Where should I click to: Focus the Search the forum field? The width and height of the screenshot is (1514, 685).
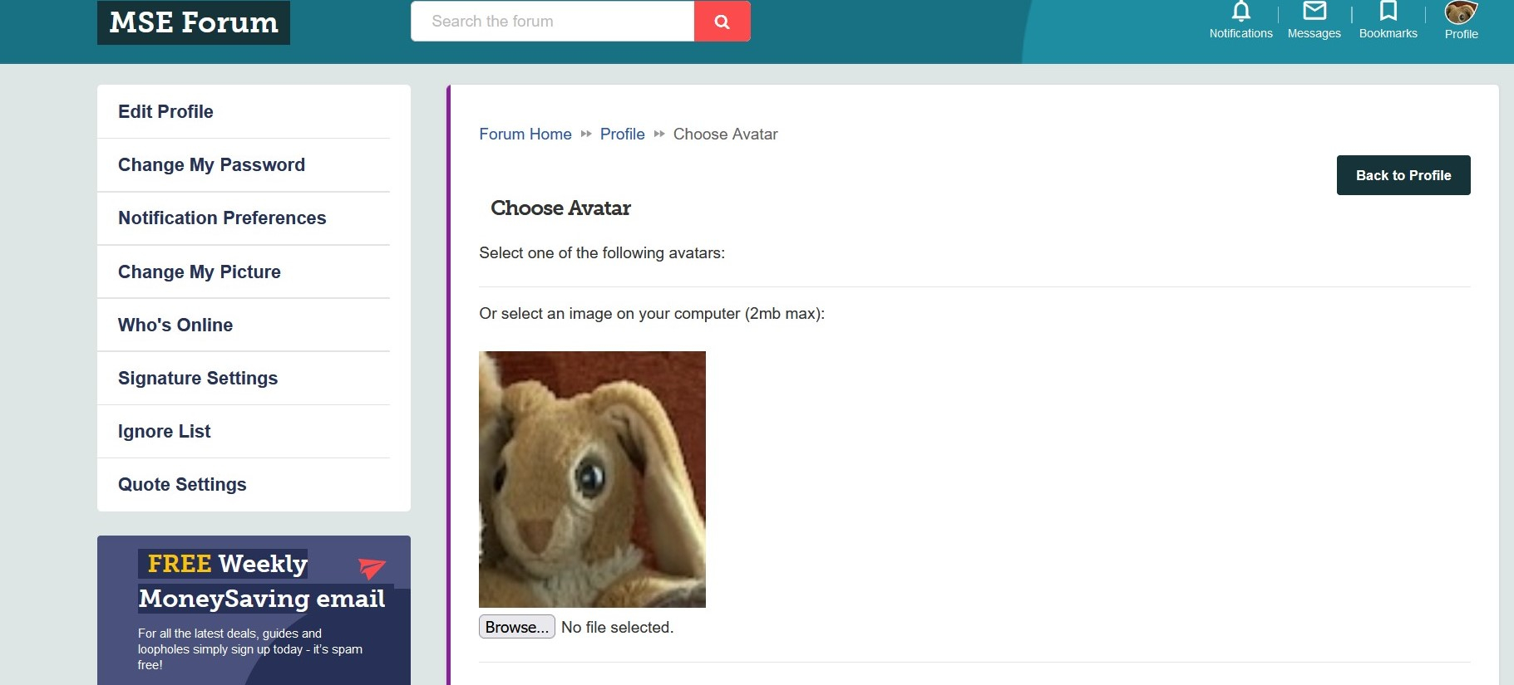(552, 22)
